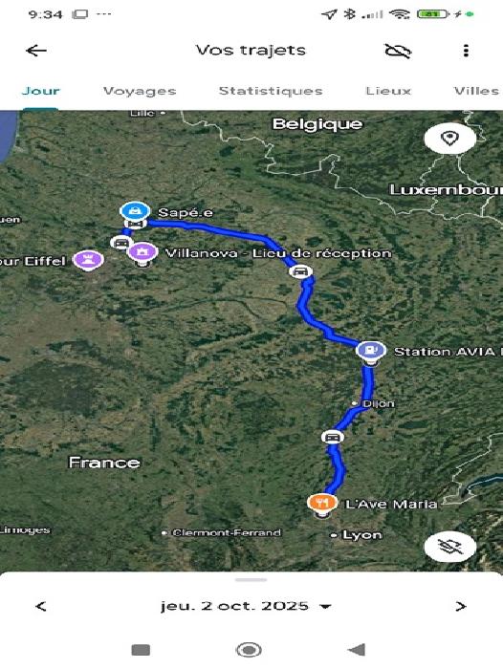Open the three-dot overflow menu
The width and height of the screenshot is (503, 669).
click(466, 51)
